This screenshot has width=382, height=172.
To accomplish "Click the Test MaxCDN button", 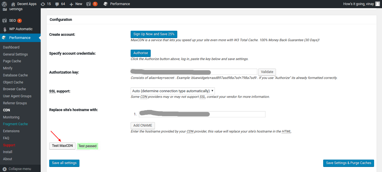I will pyautogui.click(x=62, y=146).
